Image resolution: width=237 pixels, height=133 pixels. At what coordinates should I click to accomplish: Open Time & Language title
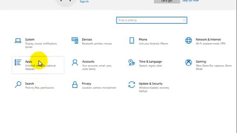click(150, 62)
